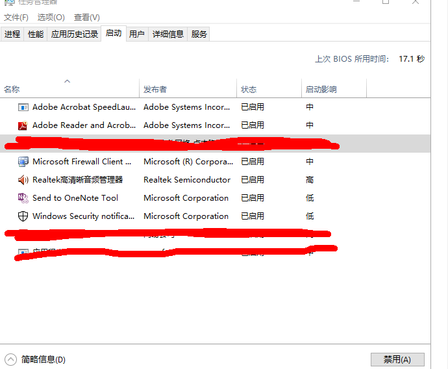This screenshot has height=369, width=448.
Task: Click the 上次 BIOS 所用时间 label
Action: pos(352,59)
